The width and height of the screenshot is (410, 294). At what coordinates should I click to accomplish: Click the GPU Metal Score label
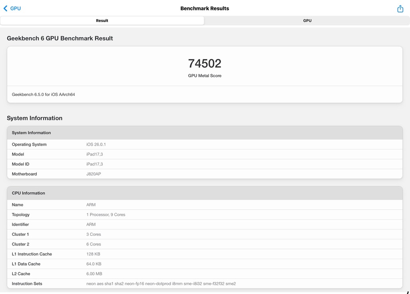coord(205,76)
